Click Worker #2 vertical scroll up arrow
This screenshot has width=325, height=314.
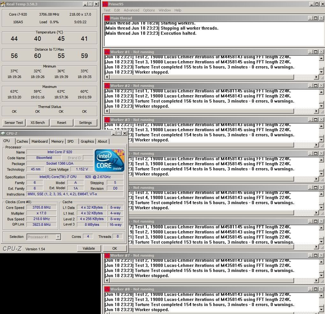coord(321,92)
